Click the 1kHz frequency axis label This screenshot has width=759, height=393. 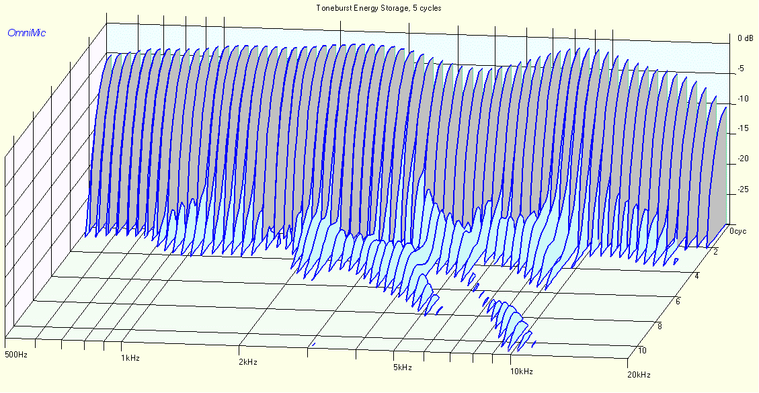click(x=130, y=358)
